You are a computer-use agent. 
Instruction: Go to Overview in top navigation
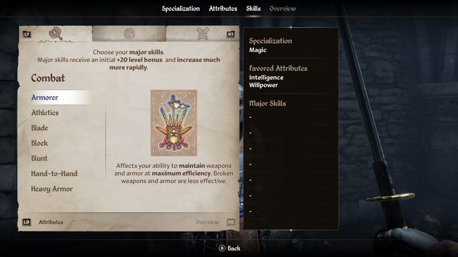(x=283, y=9)
